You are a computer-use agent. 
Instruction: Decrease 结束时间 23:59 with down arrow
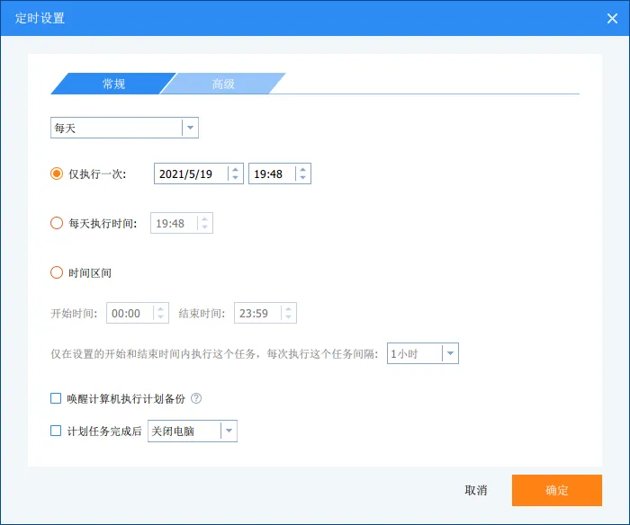(x=289, y=316)
